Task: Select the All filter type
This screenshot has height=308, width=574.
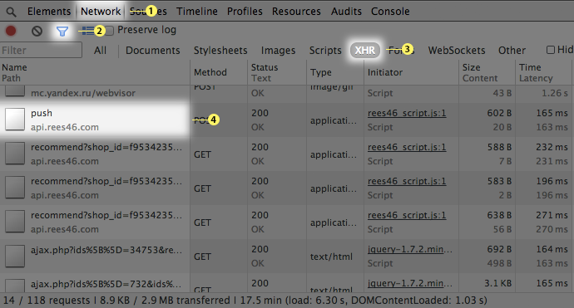Action: click(100, 50)
